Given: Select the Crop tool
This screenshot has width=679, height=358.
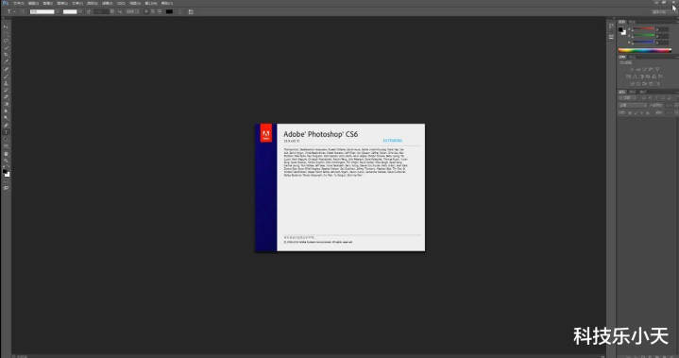Looking at the screenshot, I should [6, 55].
